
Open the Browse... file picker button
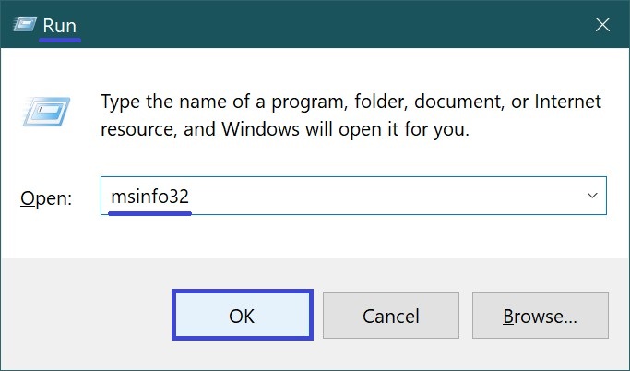[x=540, y=317]
